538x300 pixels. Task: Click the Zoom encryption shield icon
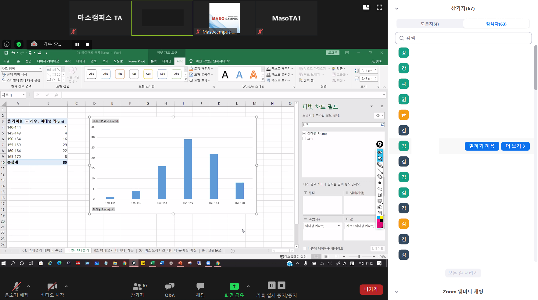(19, 44)
